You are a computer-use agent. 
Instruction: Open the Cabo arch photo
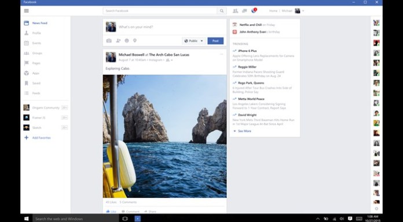pyautogui.click(x=165, y=136)
